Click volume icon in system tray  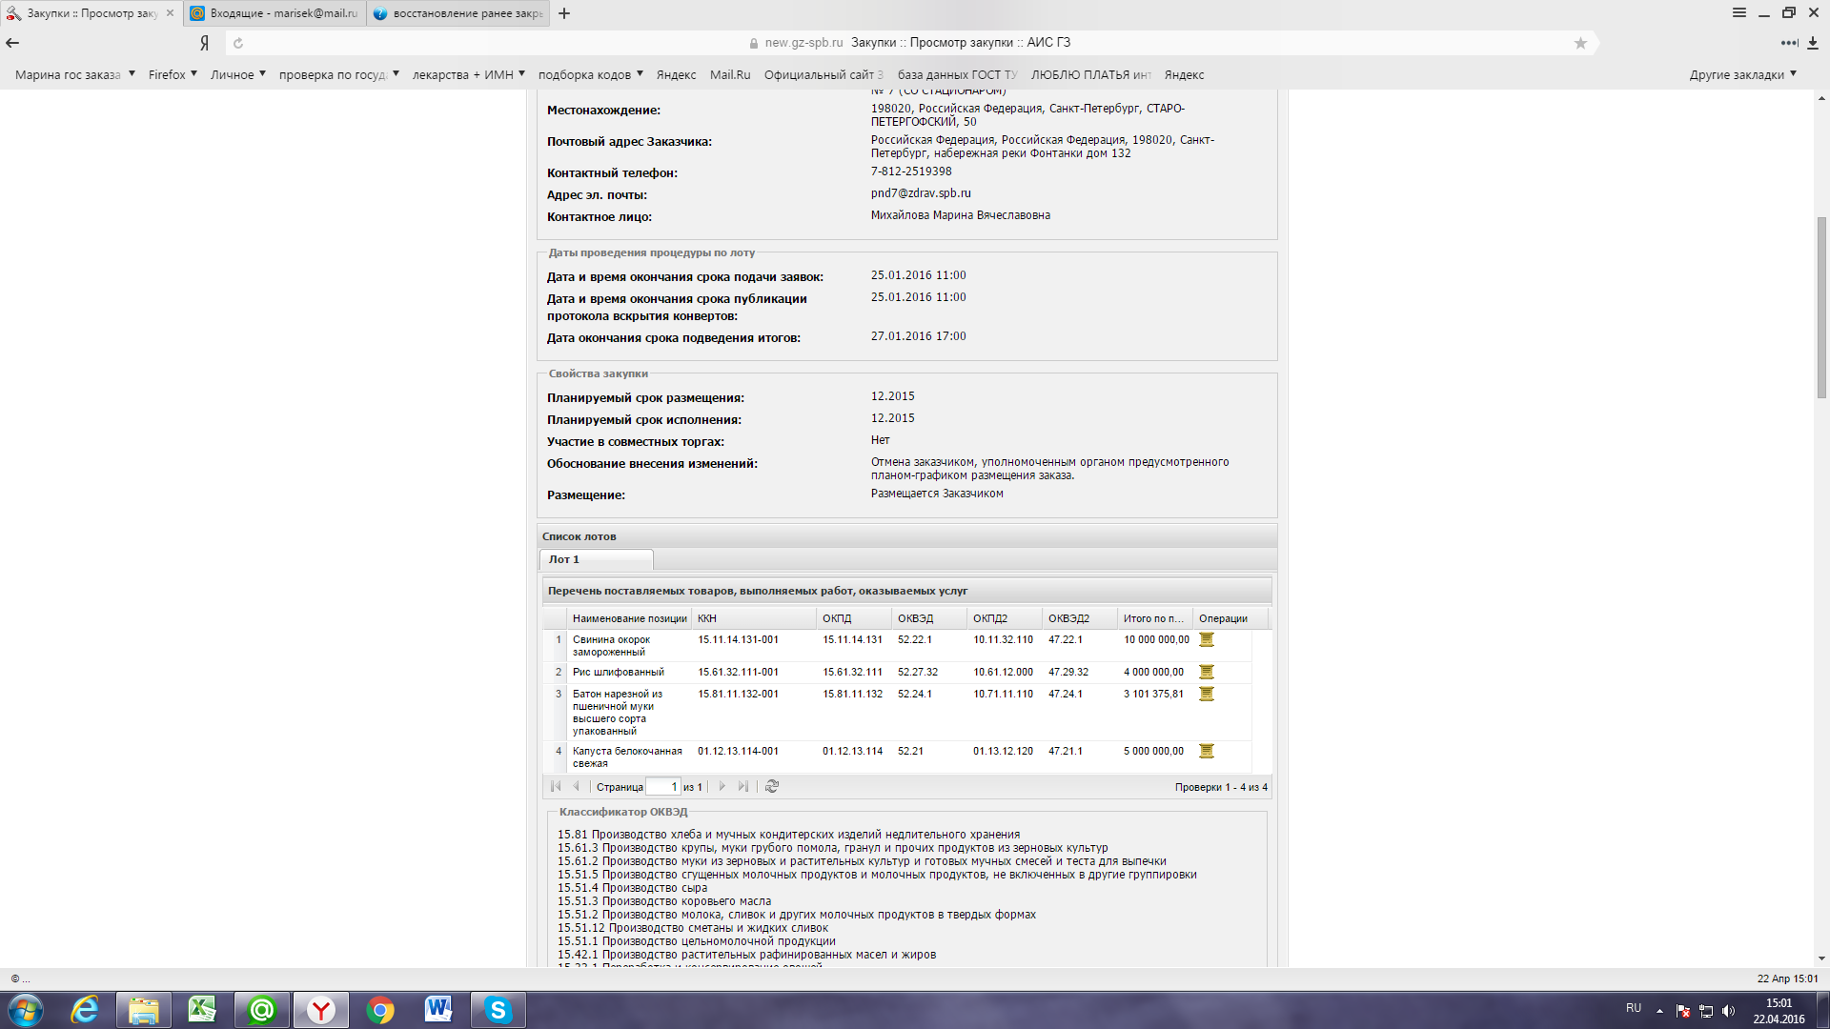click(x=1729, y=1011)
